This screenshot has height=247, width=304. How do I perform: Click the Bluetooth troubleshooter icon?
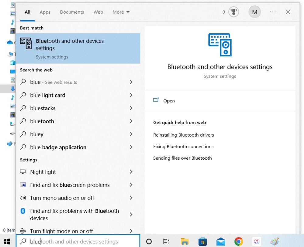tap(23, 211)
